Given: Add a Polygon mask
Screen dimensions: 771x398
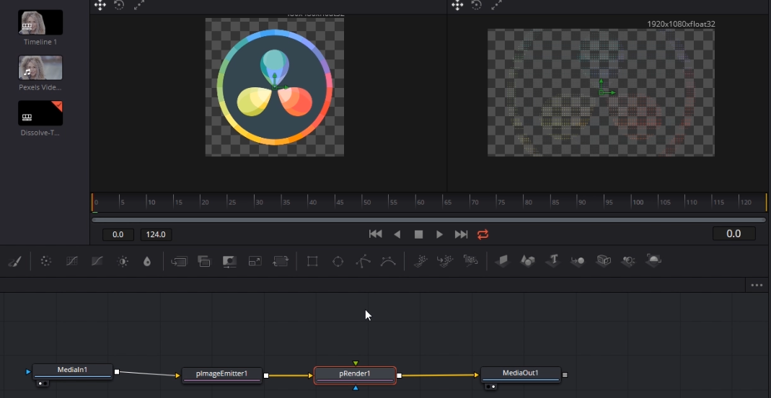Looking at the screenshot, I should (x=363, y=261).
